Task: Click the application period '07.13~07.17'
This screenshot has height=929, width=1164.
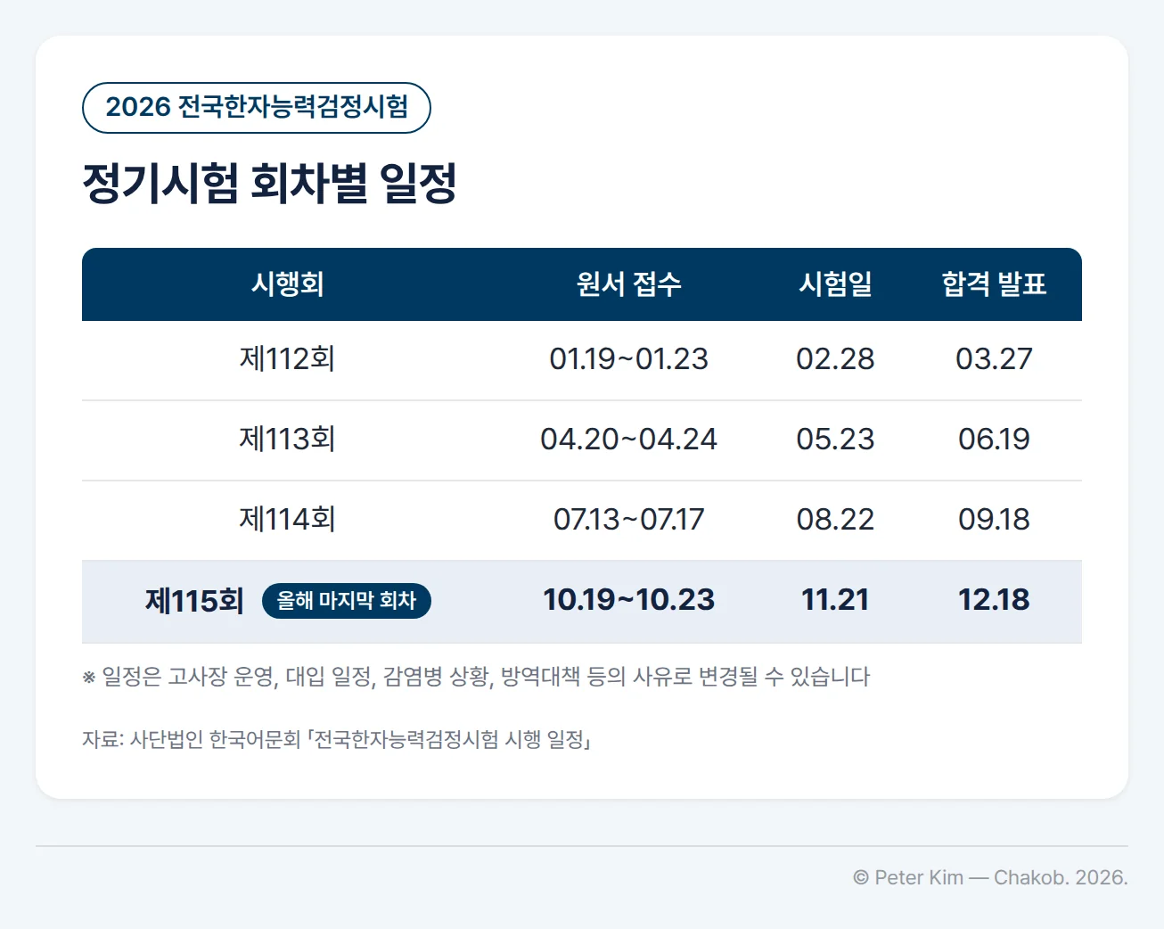Action: (x=628, y=520)
